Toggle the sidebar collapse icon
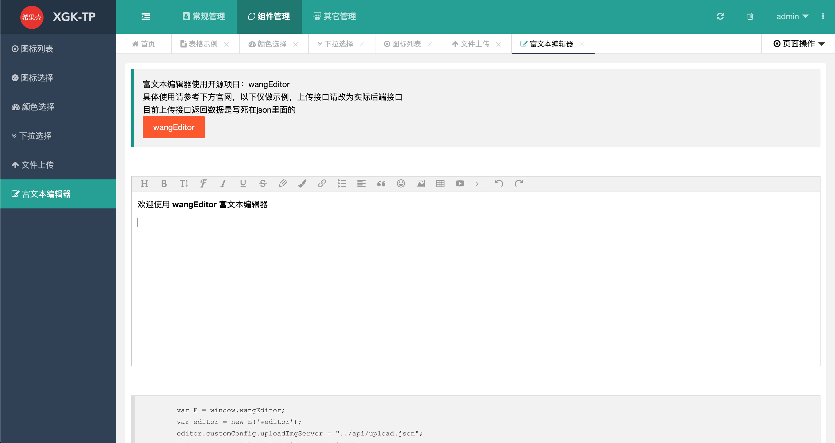 click(x=146, y=17)
